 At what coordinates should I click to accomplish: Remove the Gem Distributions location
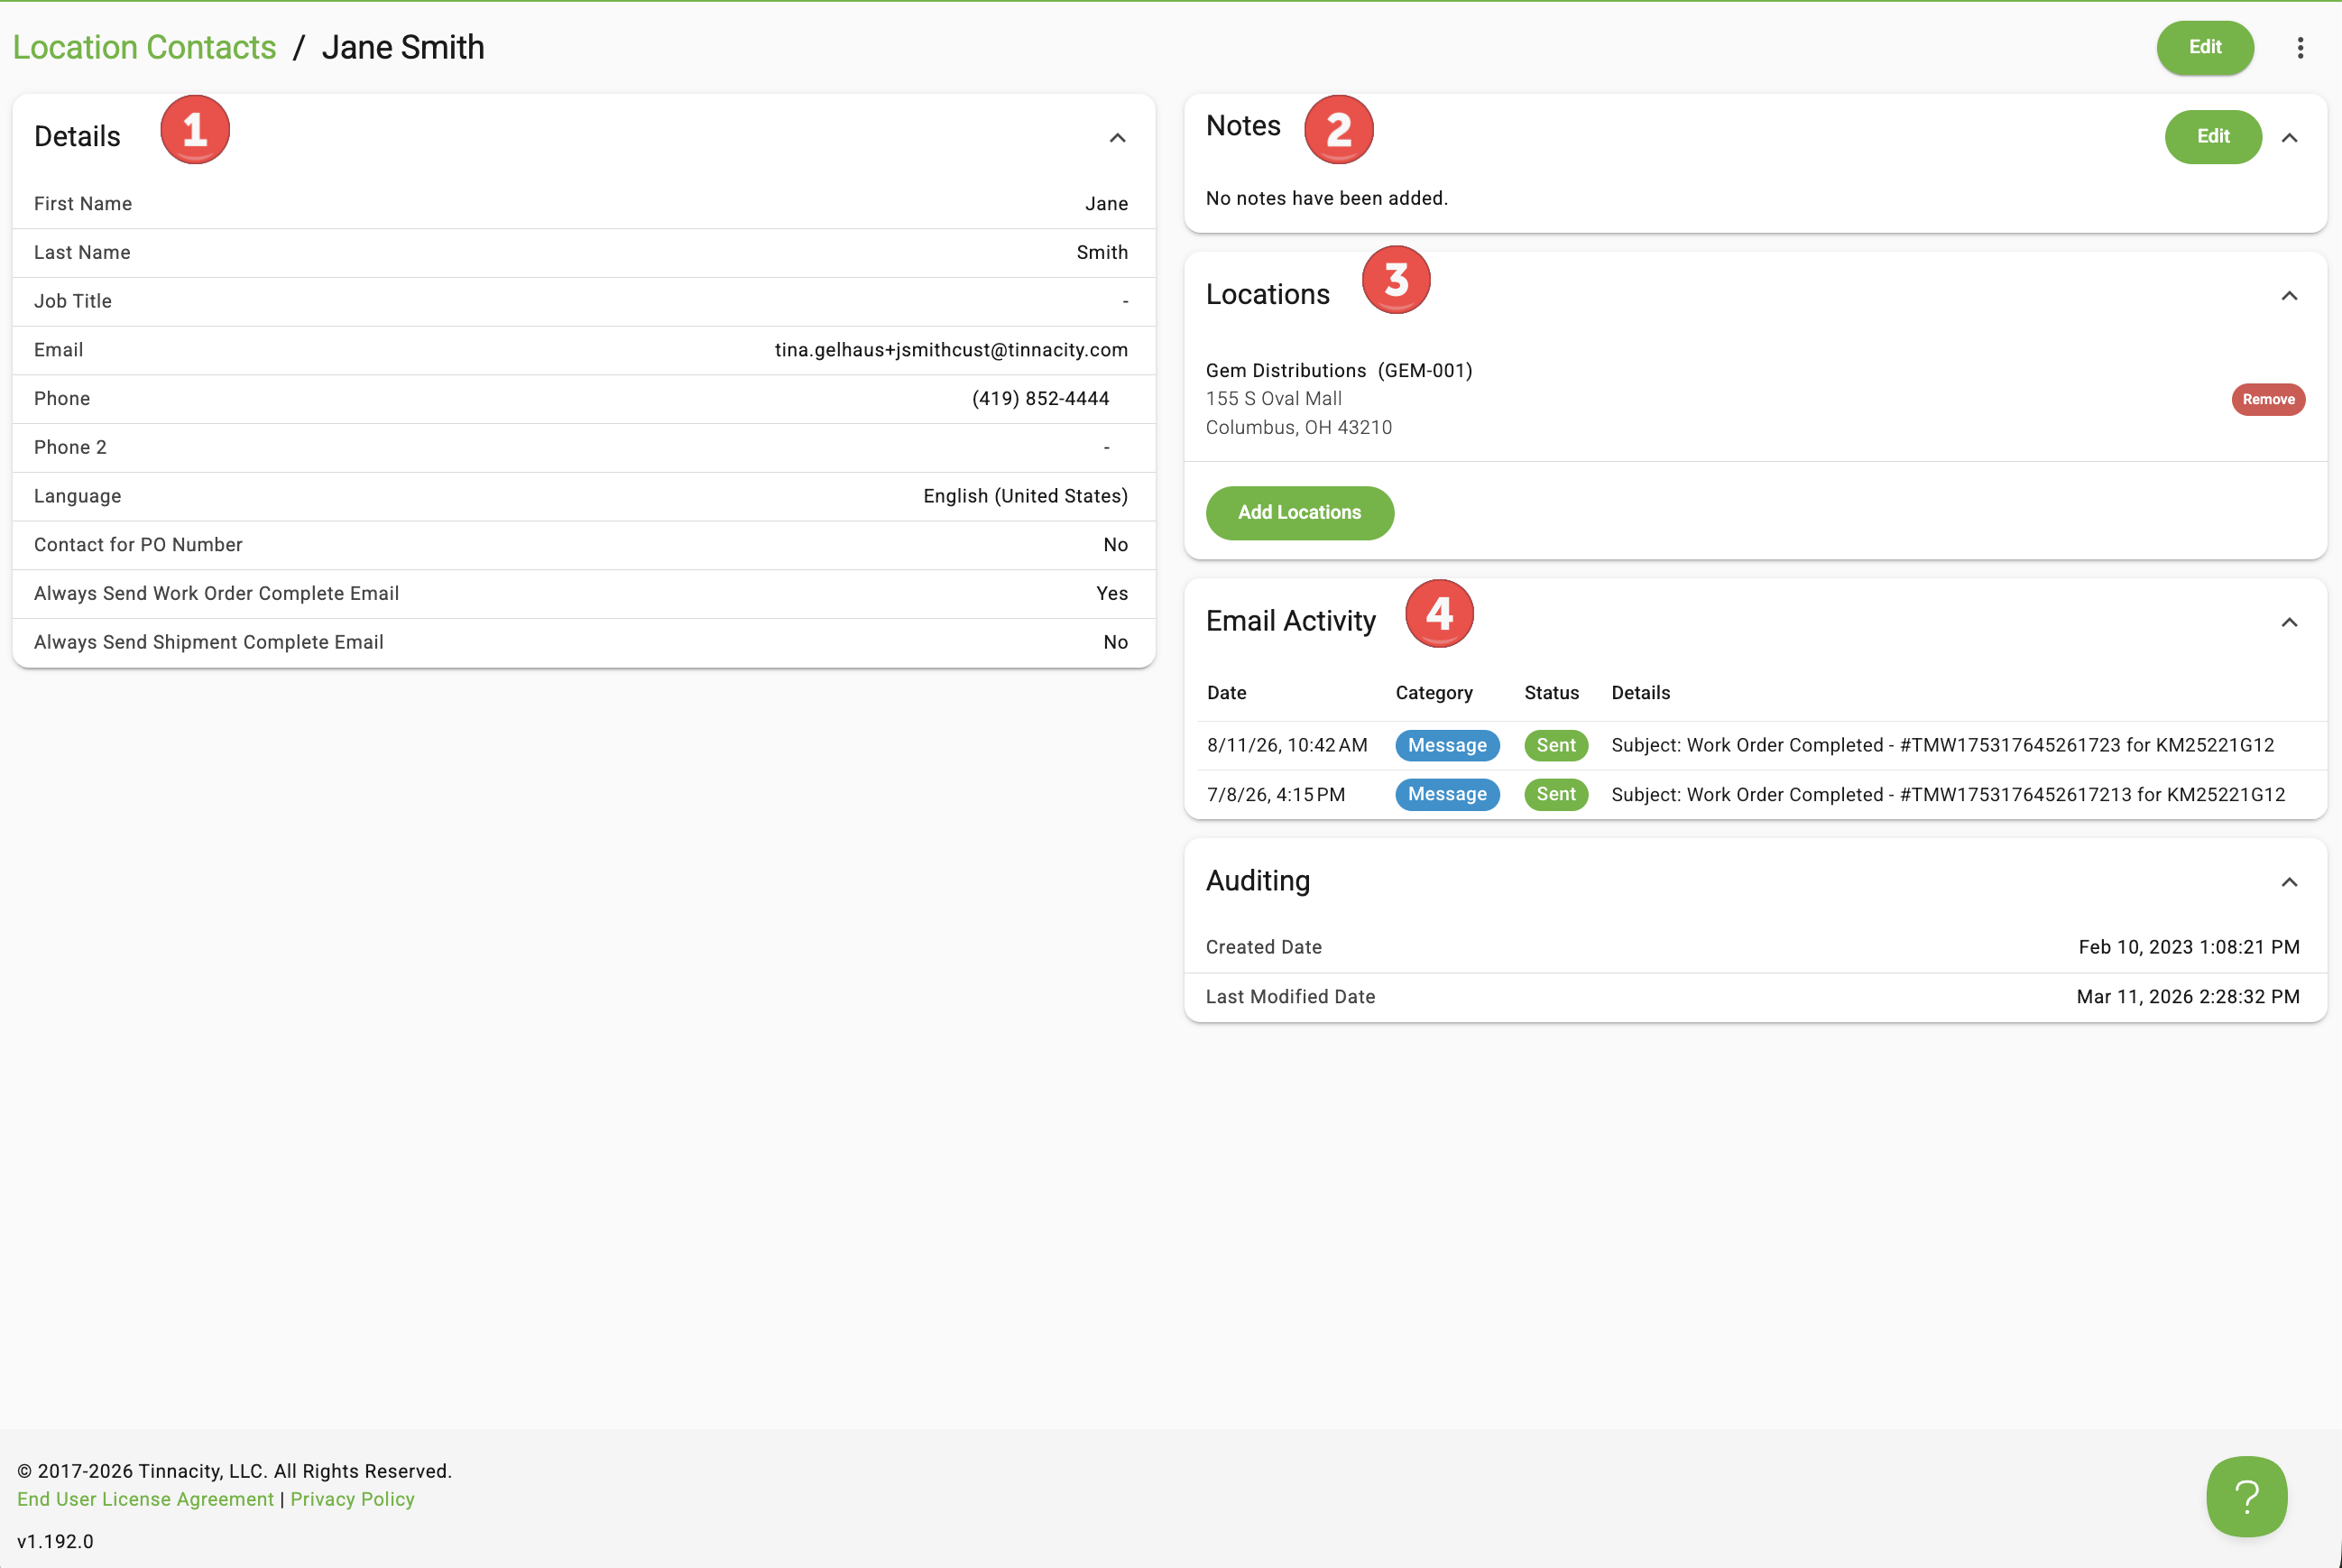pos(2268,399)
